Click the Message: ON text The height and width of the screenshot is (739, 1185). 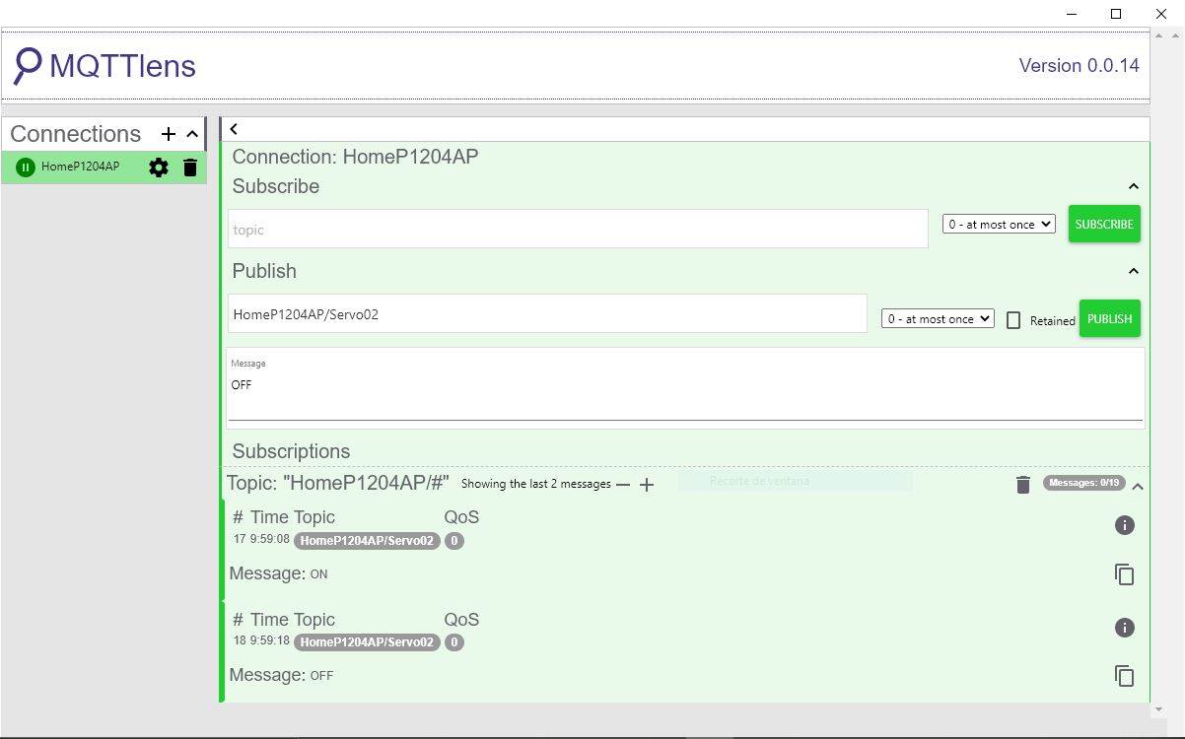point(278,573)
